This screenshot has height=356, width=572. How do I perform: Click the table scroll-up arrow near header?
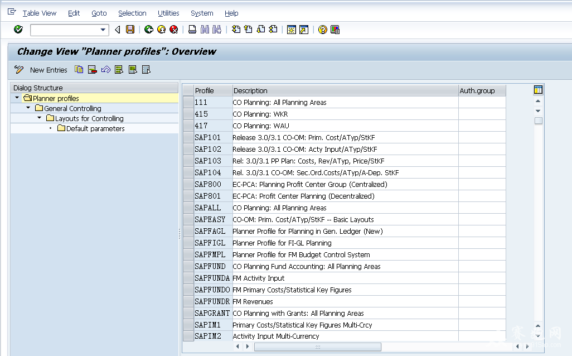coord(538,101)
